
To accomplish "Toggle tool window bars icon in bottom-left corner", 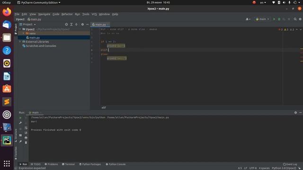I will [16, 168].
